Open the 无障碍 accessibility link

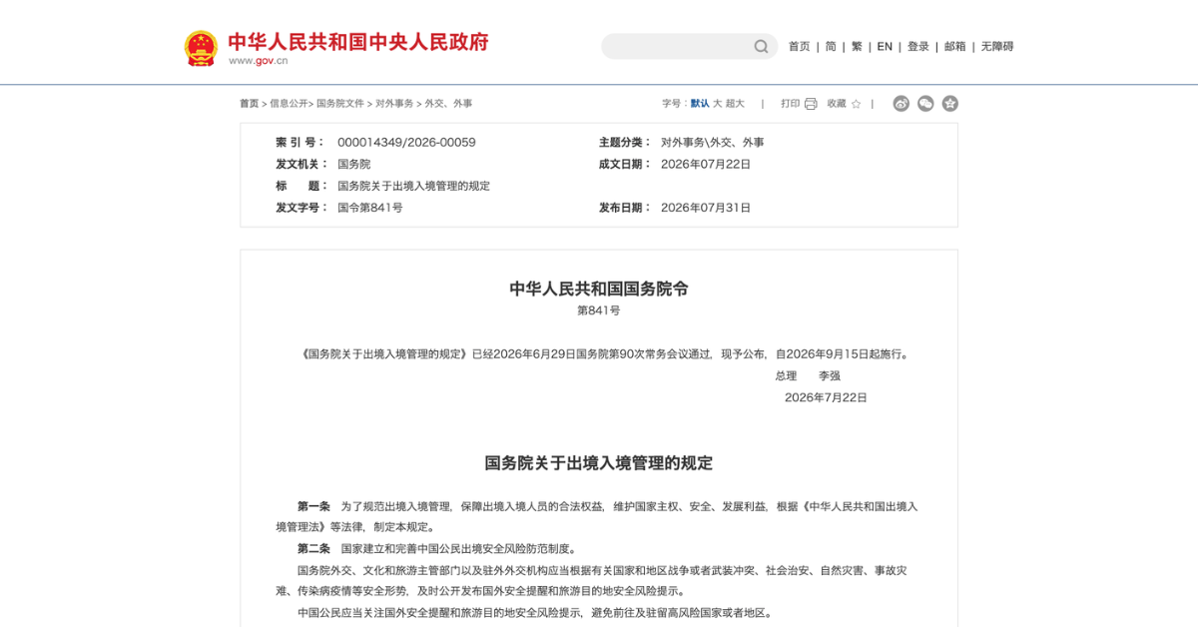(997, 46)
